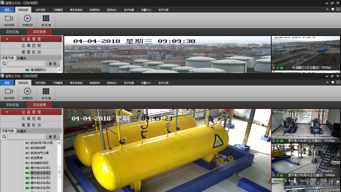Viewport: 341px width, 192px height.
Task: Switch to 电梯控制 tab in upper window
Action: click(x=95, y=10)
